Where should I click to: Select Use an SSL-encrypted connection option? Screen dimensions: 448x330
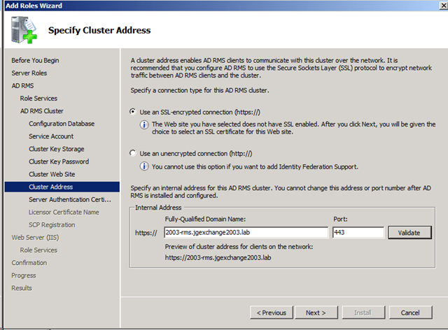(133, 112)
